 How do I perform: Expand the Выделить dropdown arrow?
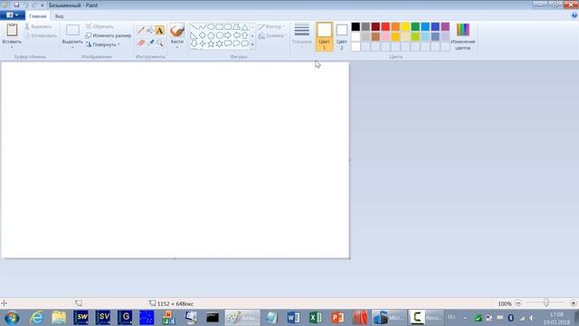click(x=72, y=47)
